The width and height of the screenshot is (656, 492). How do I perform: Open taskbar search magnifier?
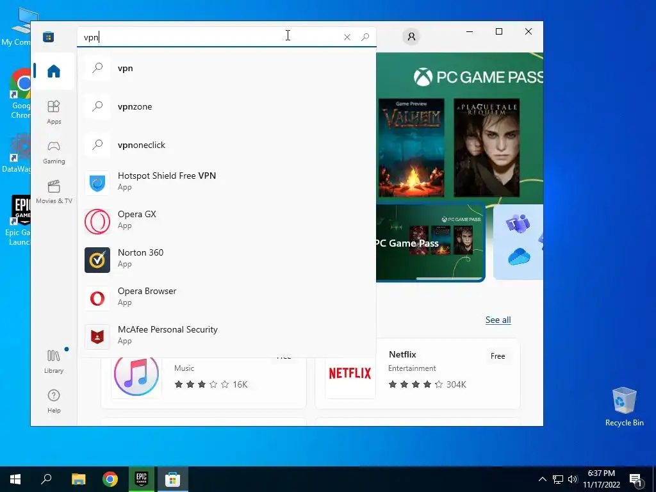coord(46,479)
